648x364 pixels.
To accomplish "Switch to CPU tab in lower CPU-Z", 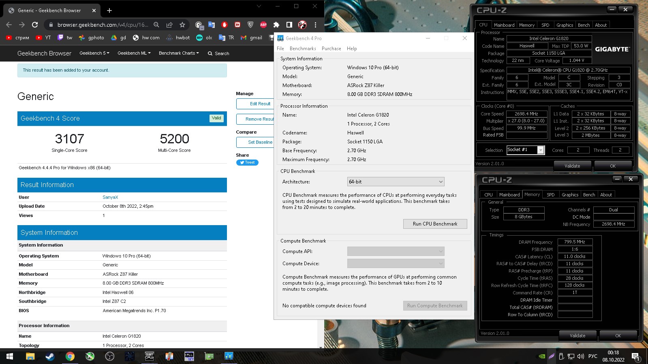I will click(x=489, y=195).
